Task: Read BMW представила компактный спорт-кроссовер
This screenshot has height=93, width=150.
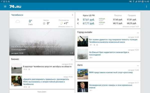Action: [111, 72]
